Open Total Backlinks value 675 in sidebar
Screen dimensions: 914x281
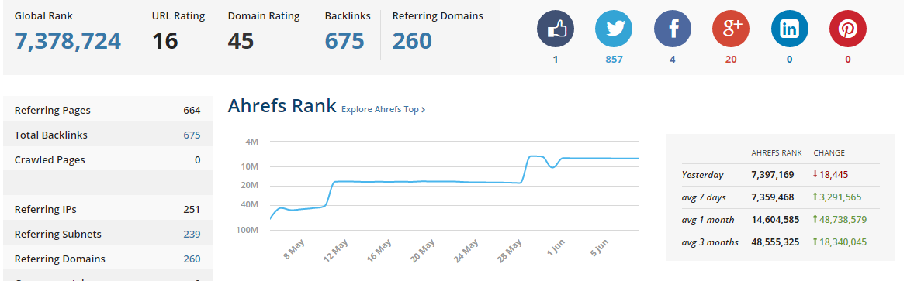[192, 135]
